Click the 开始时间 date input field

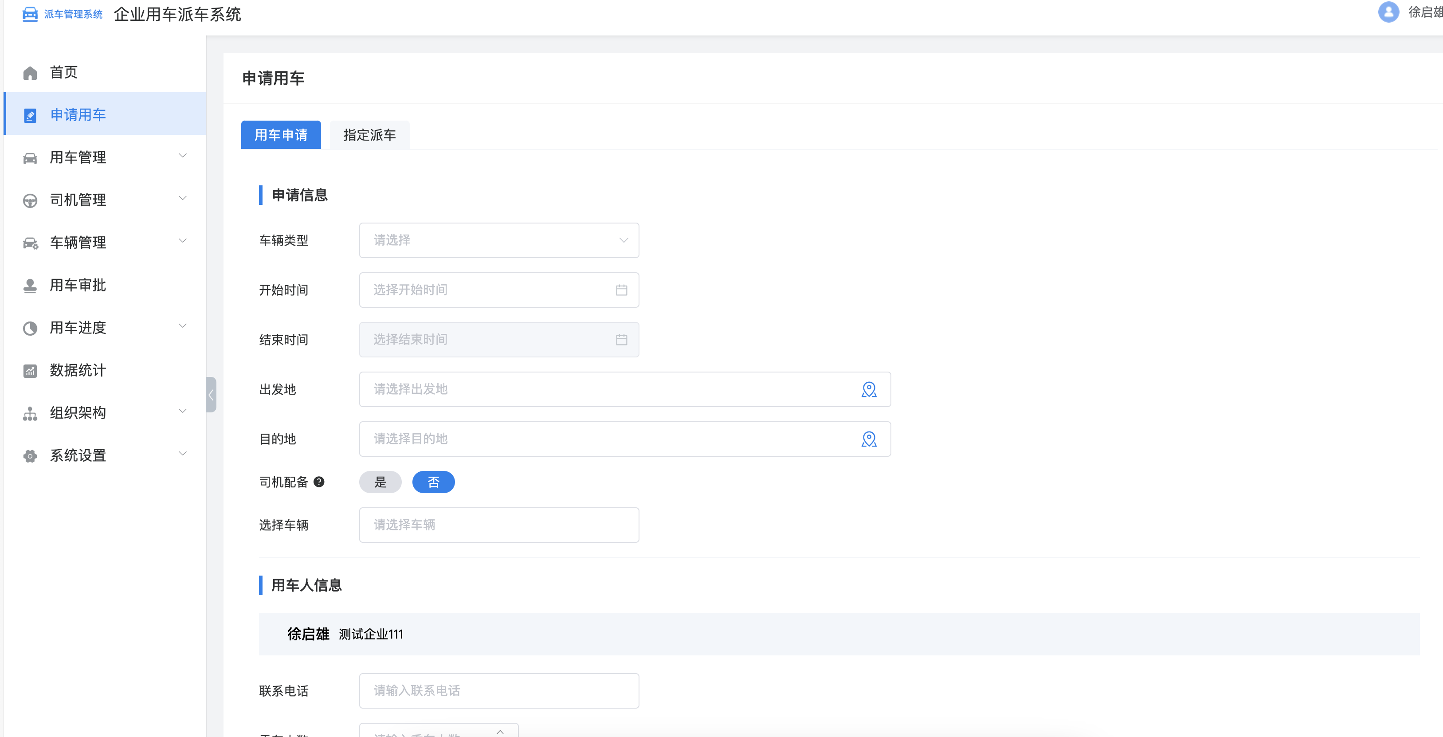click(x=499, y=290)
